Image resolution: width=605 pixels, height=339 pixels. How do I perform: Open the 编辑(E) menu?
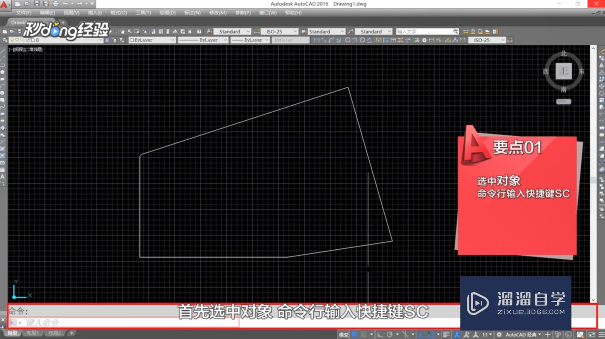(x=47, y=13)
